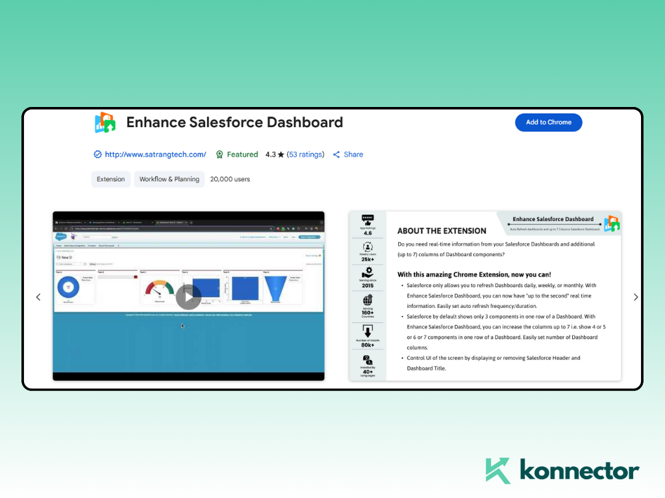This screenshot has width=665, height=498.
Task: Click the Enhance Salesforce Dashboard page title
Action: (234, 123)
